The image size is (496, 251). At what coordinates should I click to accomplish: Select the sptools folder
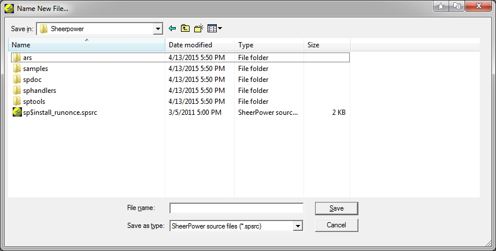point(180,102)
